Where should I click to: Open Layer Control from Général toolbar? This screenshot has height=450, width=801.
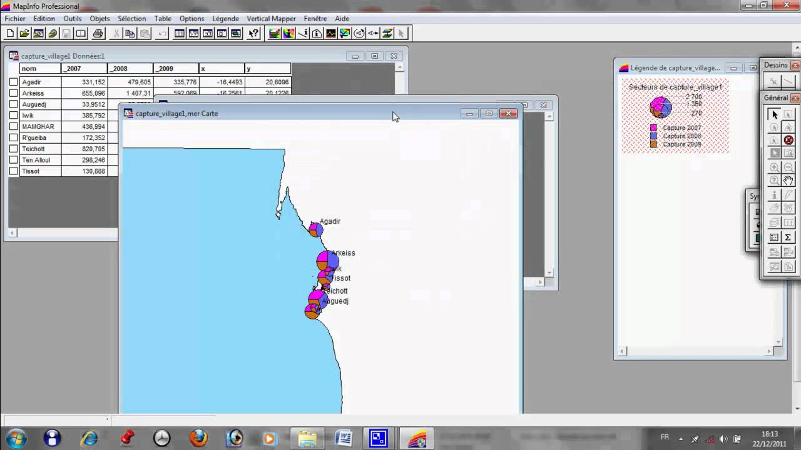774,222
